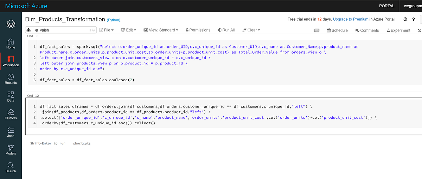
Task: Open notebook Permissions
Action: [198, 30]
